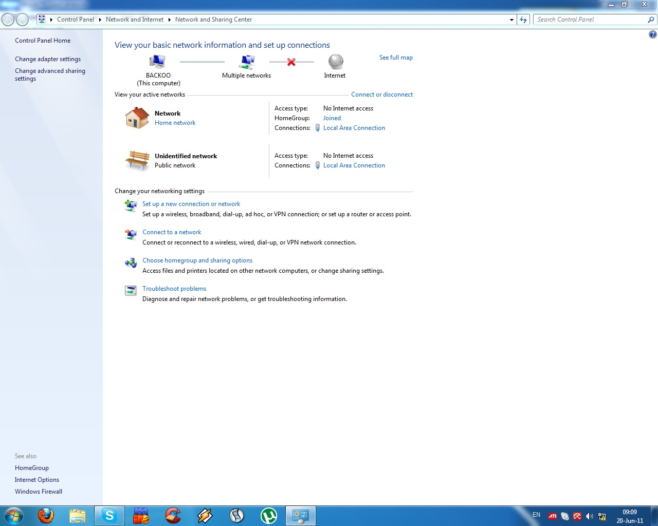Open the help question mark icon
658x526 pixels.
click(652, 34)
